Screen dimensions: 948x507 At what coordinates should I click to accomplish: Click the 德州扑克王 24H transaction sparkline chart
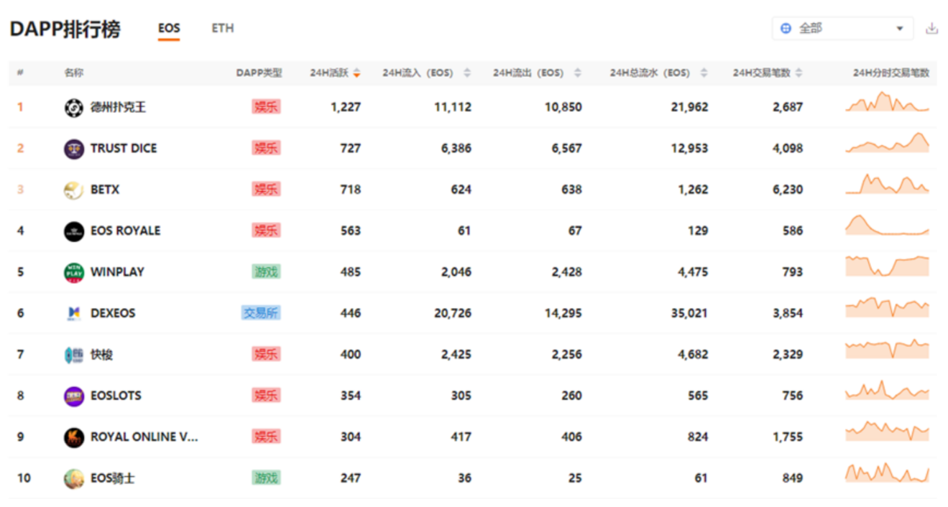tap(888, 102)
